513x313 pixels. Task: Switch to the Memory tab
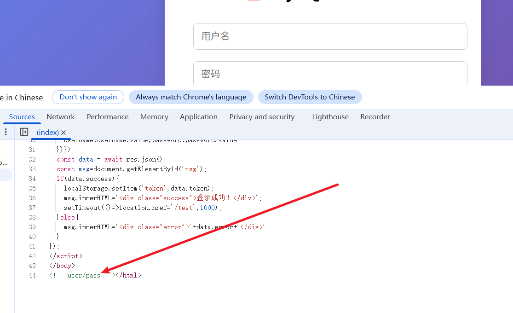point(154,117)
